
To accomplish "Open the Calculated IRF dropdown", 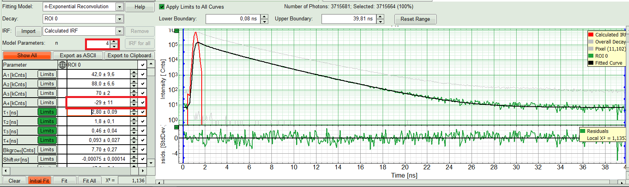I will (119, 31).
